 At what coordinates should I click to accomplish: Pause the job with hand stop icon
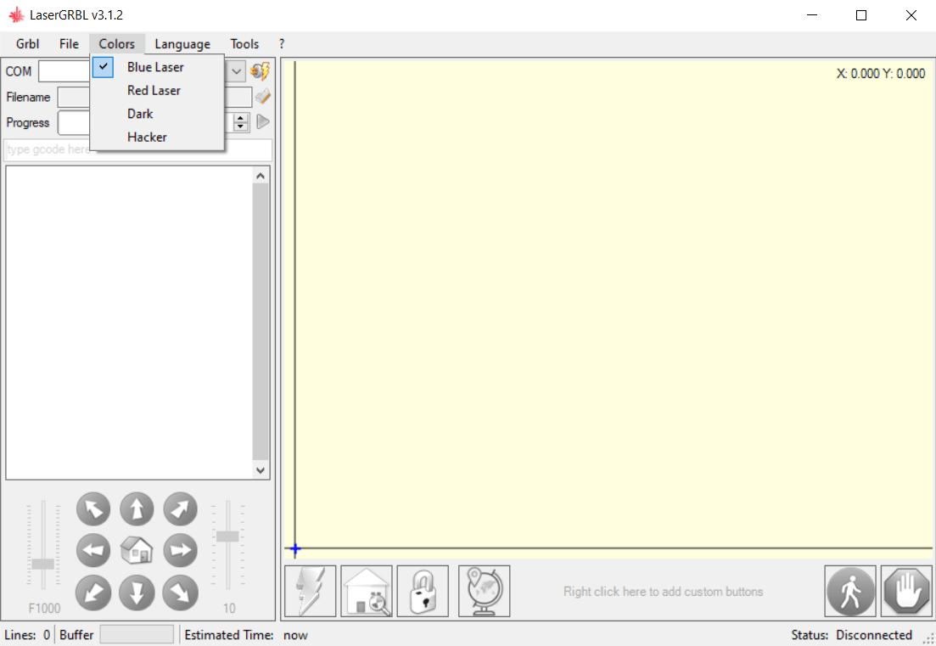point(905,591)
